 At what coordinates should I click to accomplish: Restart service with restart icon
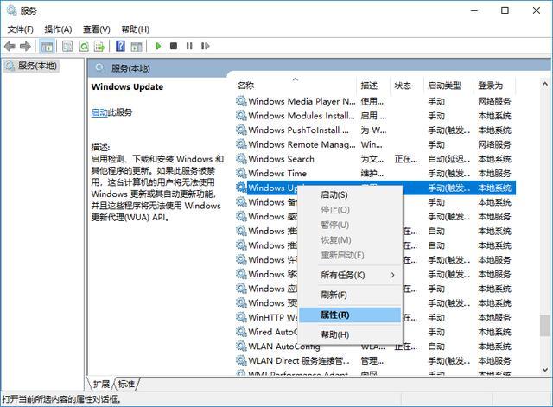[x=205, y=46]
